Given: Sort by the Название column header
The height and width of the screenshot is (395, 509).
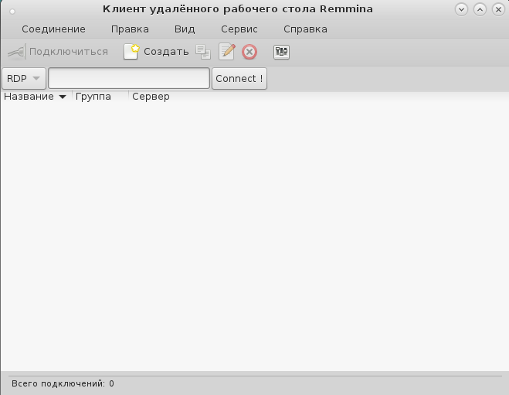Looking at the screenshot, I should click(36, 97).
